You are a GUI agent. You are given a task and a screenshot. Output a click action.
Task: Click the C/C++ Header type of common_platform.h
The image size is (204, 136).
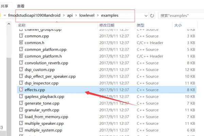(150, 56)
